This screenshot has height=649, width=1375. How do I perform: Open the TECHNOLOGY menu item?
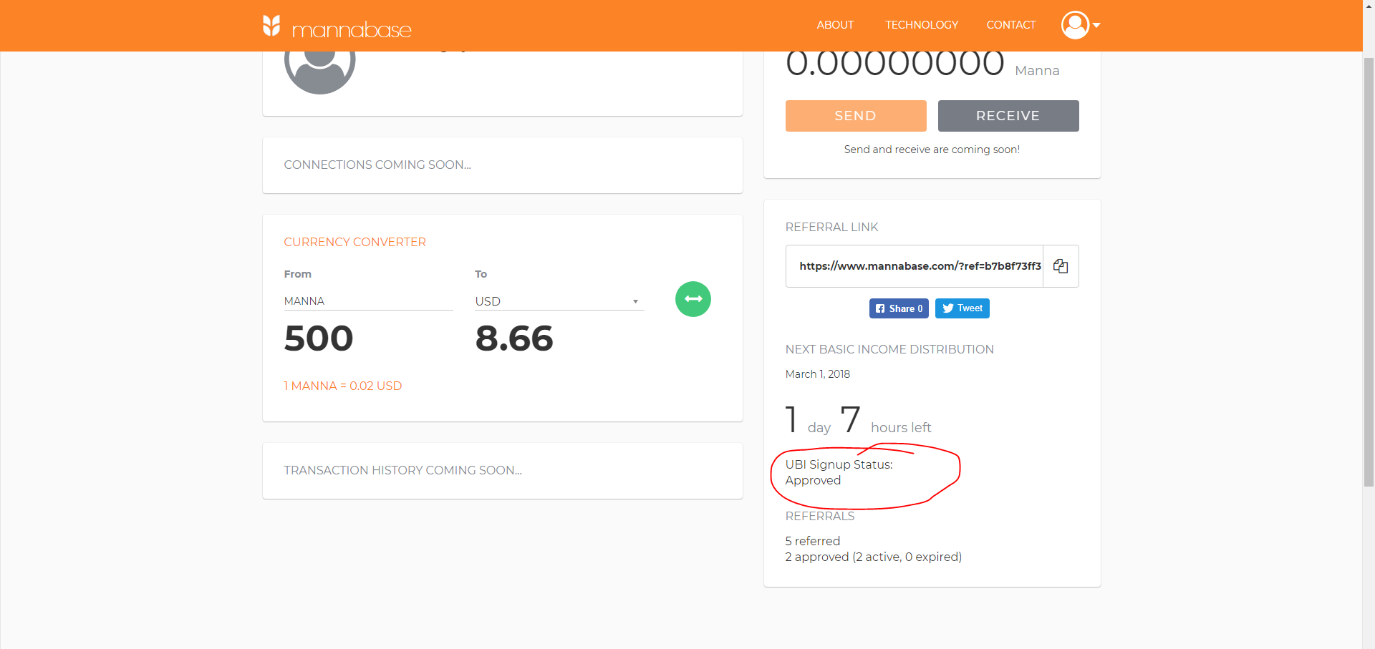click(x=922, y=25)
